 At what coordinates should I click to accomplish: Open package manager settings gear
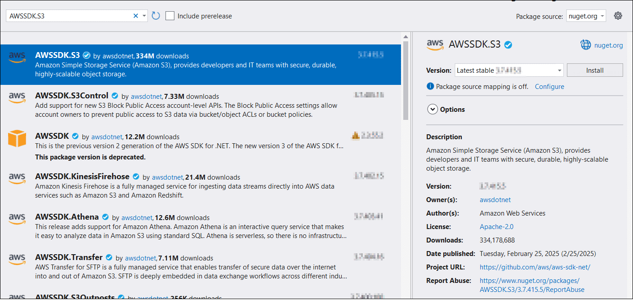[x=618, y=16]
